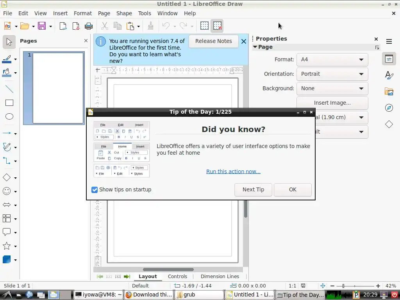The image size is (400, 300).
Task: Uncheck Show tips on startup
Action: (95, 190)
